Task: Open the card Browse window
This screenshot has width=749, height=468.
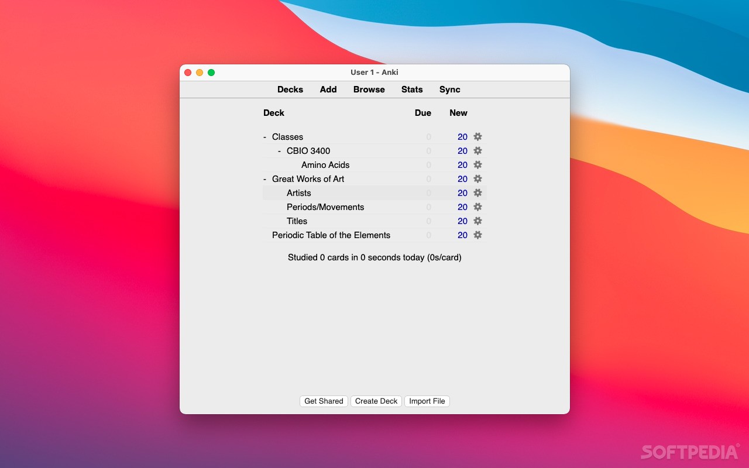Action: click(x=369, y=90)
